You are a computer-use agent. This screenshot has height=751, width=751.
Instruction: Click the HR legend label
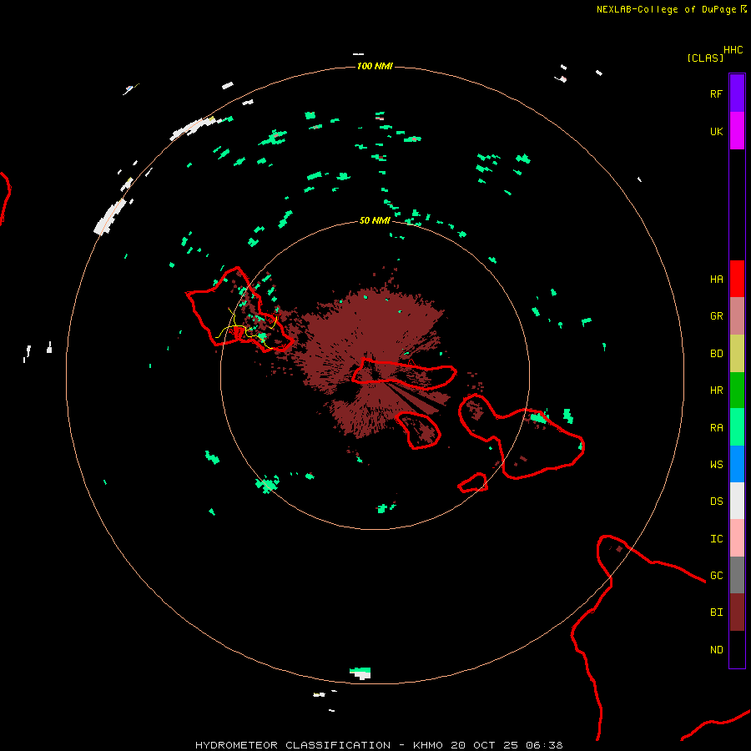coord(717,391)
